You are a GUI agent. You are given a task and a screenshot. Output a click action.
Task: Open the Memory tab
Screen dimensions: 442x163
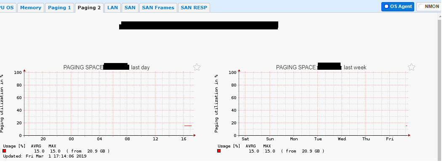[x=30, y=8]
